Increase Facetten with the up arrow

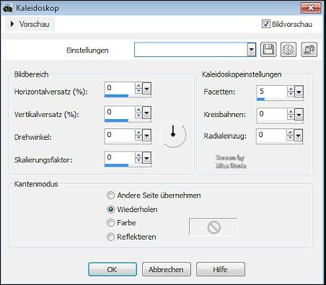click(x=291, y=89)
